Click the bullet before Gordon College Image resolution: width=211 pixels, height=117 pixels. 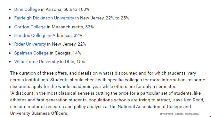10,27
